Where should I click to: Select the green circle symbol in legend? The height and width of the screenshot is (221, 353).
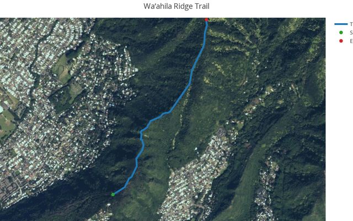point(341,33)
